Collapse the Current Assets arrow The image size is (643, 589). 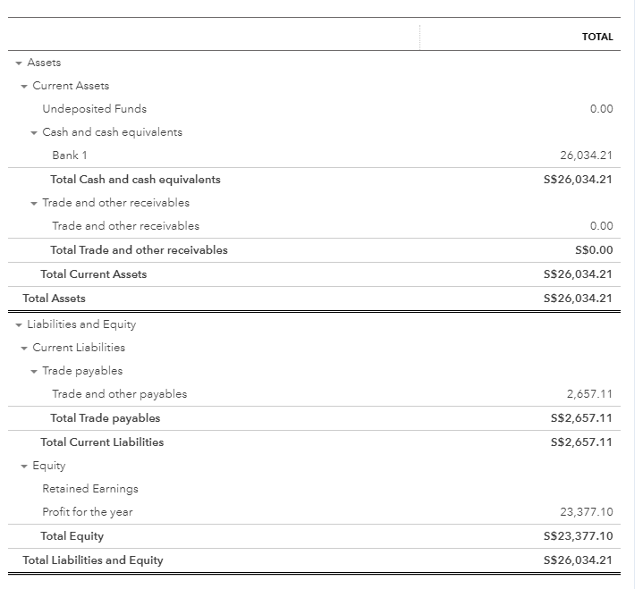pos(24,86)
